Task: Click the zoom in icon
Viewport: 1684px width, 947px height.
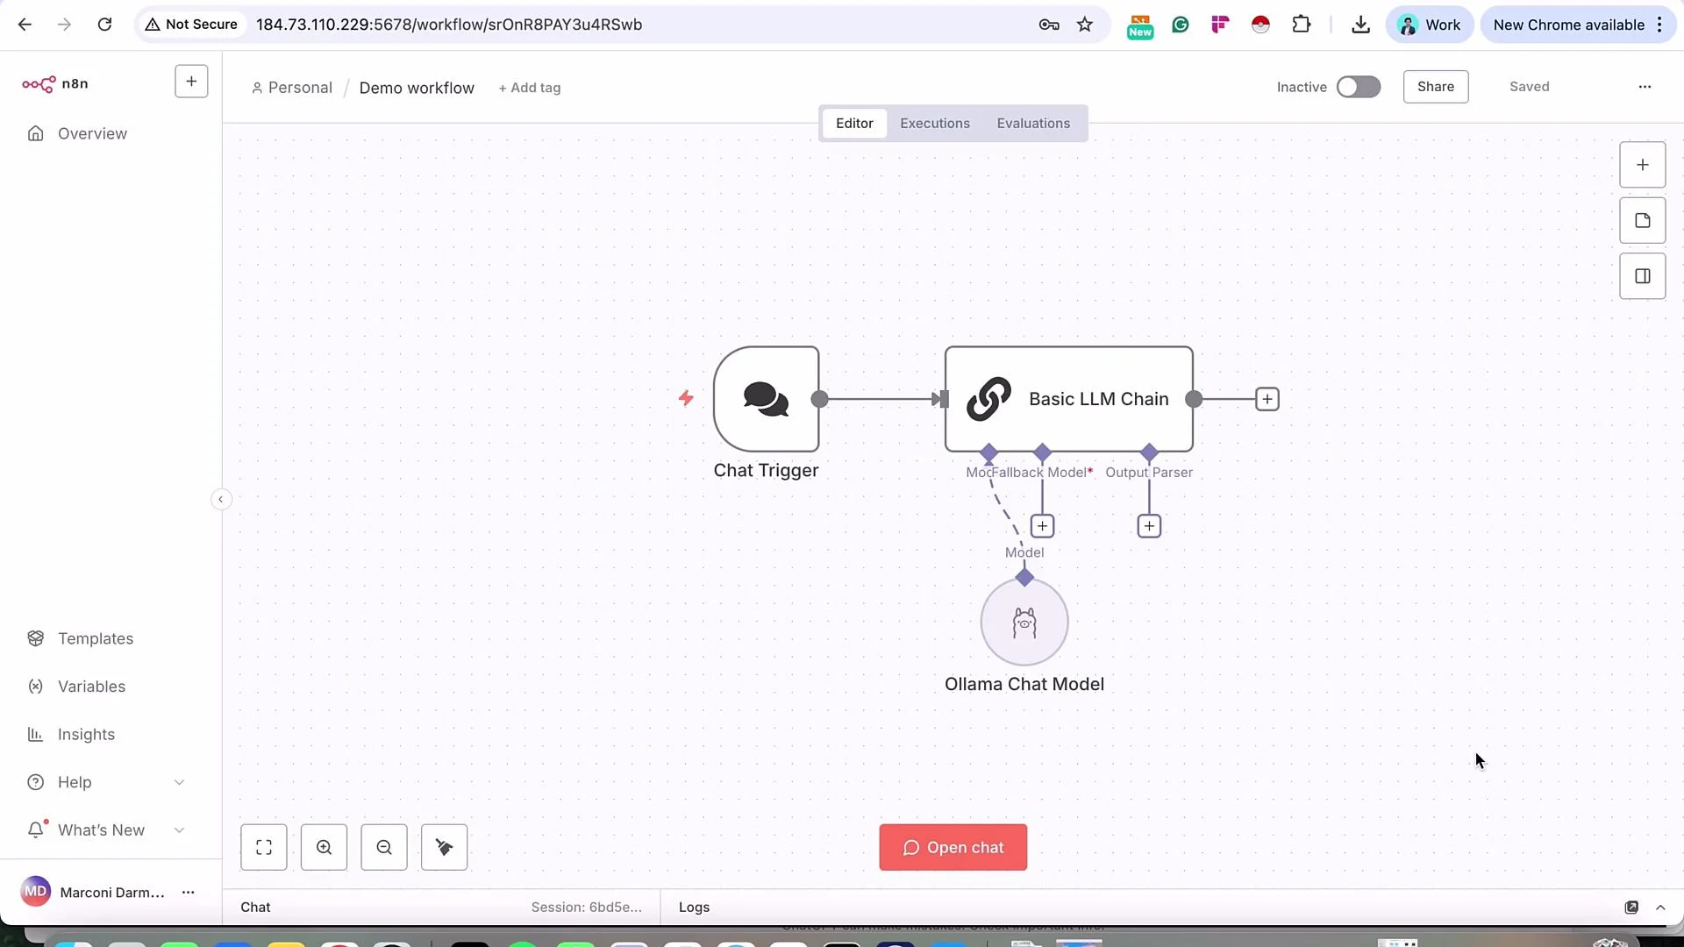Action: [324, 847]
